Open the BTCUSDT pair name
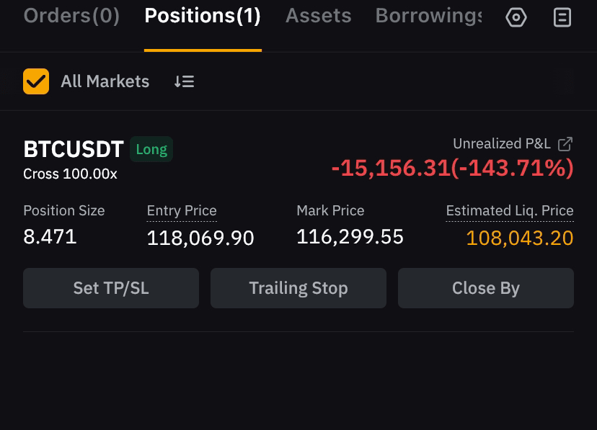The height and width of the screenshot is (430, 597). [x=74, y=149]
